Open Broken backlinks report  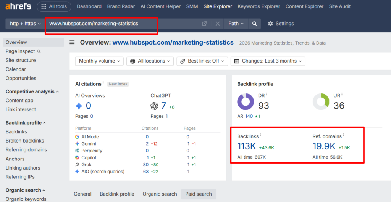[x=25, y=141]
